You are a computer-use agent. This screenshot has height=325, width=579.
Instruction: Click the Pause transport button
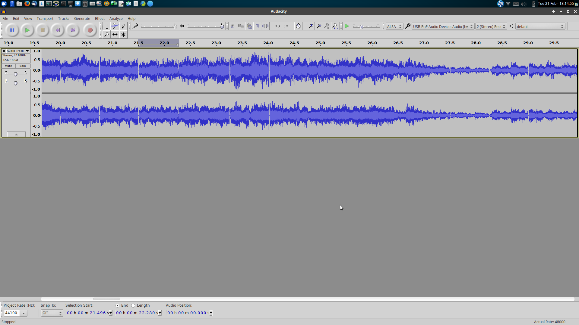click(x=12, y=30)
